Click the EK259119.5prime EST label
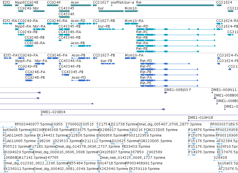The height and width of the screenshot is (173, 238). coord(144,169)
